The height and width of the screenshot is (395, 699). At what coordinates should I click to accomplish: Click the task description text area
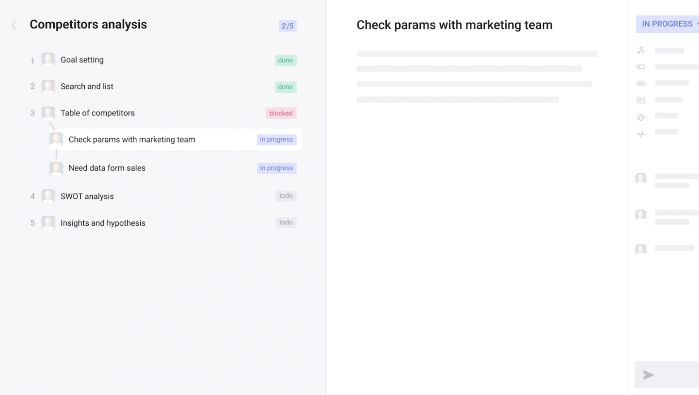(476, 76)
